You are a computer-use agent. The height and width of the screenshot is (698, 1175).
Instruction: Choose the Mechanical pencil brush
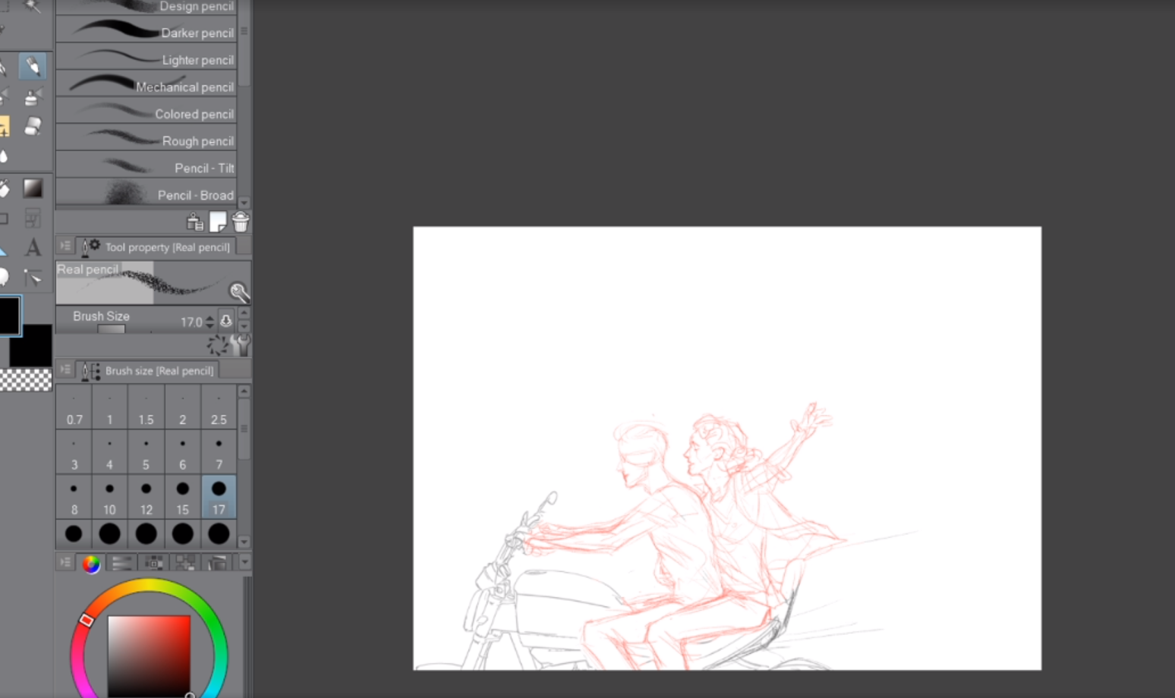click(146, 86)
